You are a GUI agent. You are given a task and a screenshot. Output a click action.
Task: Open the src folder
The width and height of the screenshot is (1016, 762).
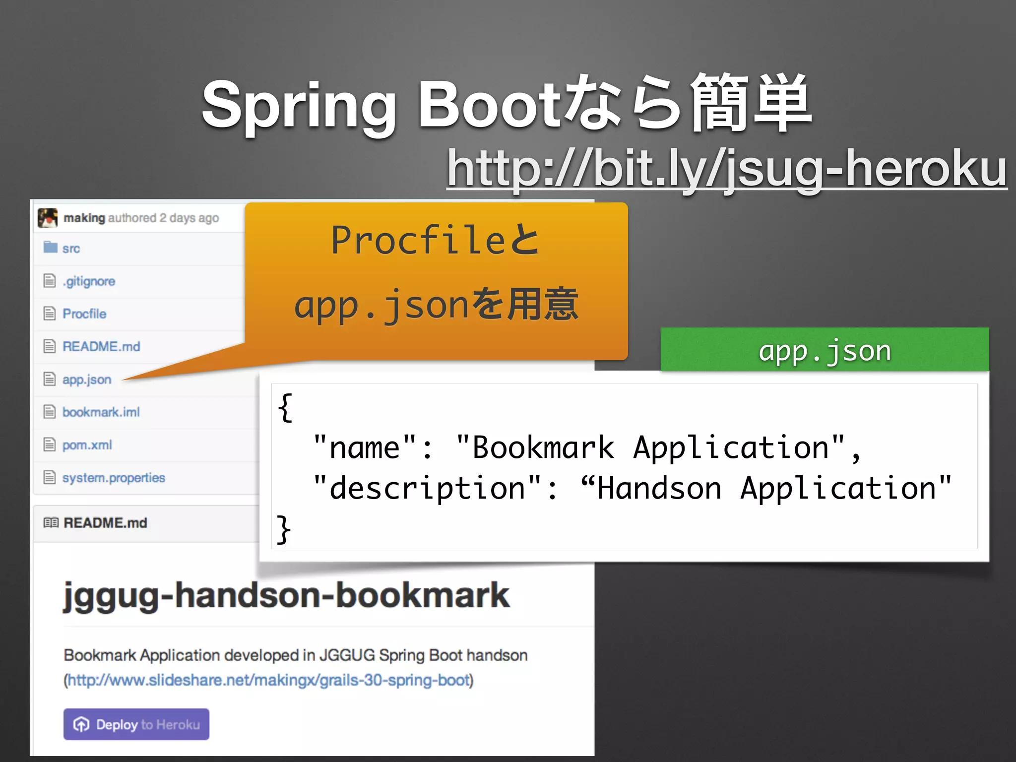(71, 249)
